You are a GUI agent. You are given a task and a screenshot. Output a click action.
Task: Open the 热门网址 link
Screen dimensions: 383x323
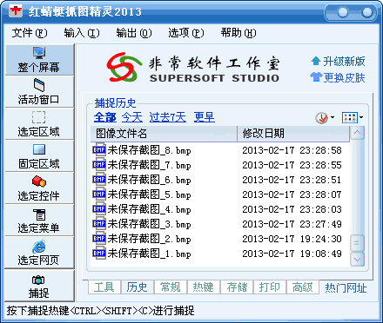coord(346,288)
